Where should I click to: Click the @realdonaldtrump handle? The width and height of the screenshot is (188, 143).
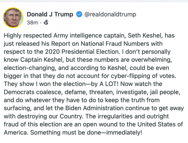click(110, 14)
